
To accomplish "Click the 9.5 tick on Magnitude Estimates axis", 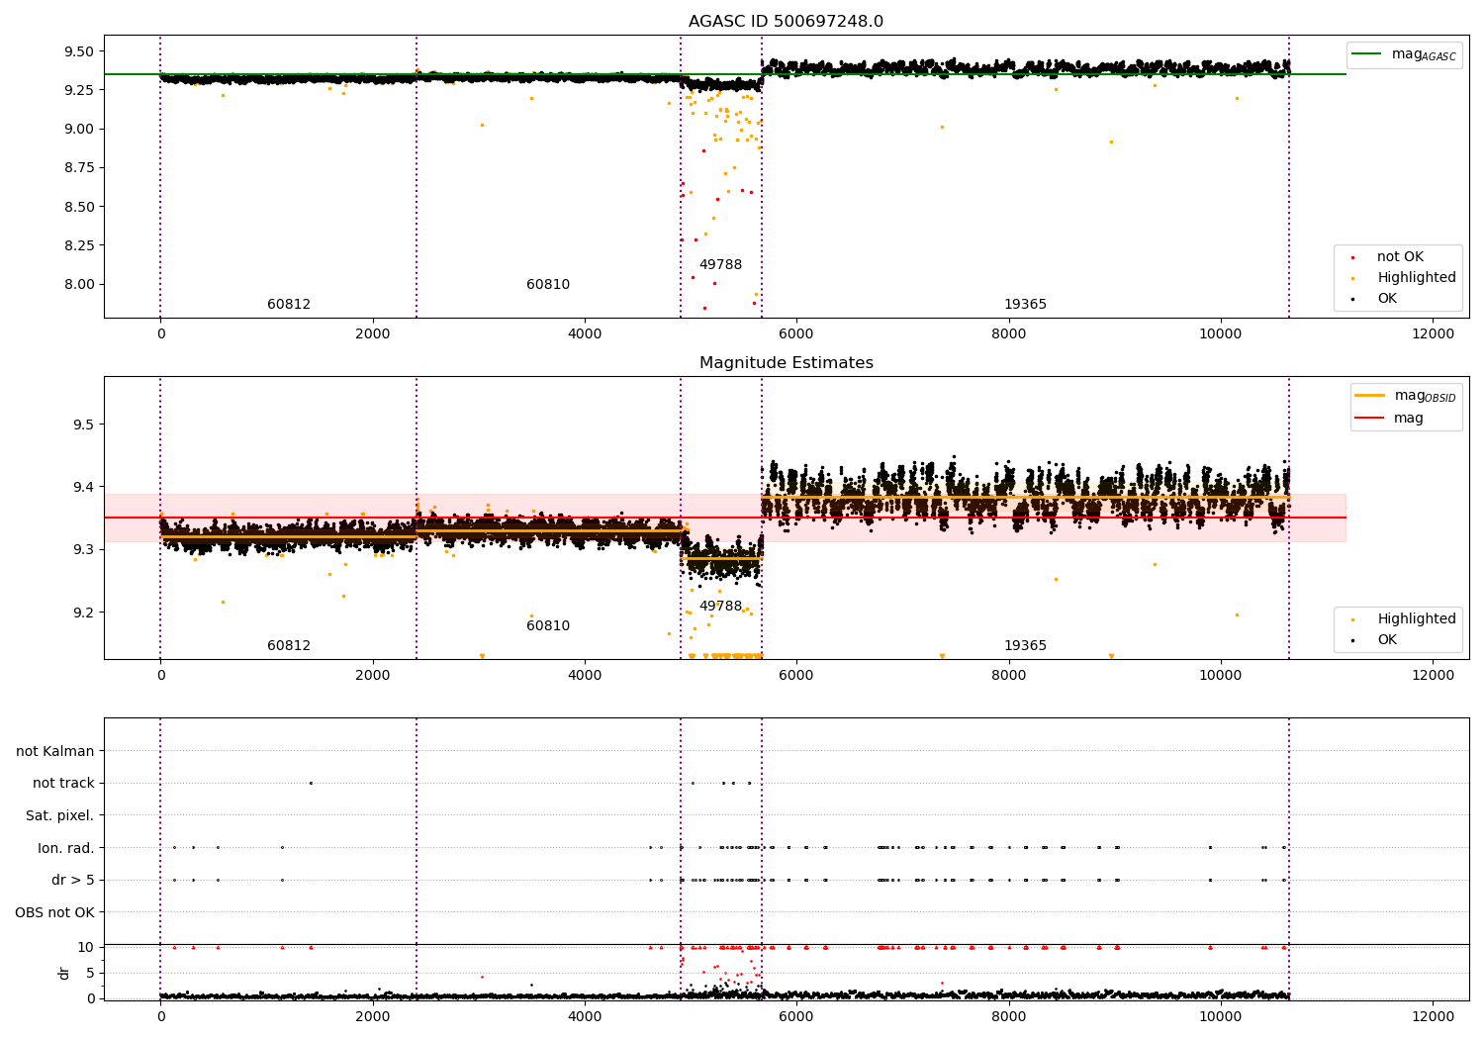I will point(82,425).
